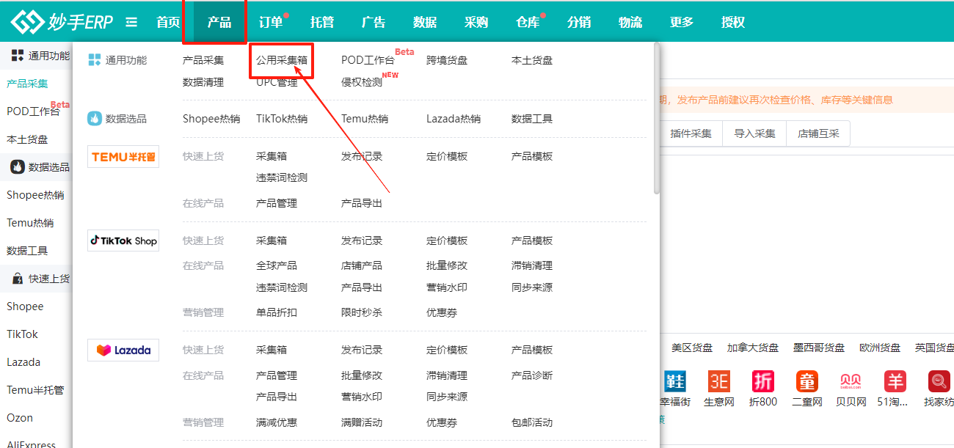The width and height of the screenshot is (954, 448).
Task: Open the 授权 top navigation menu
Action: pos(733,22)
